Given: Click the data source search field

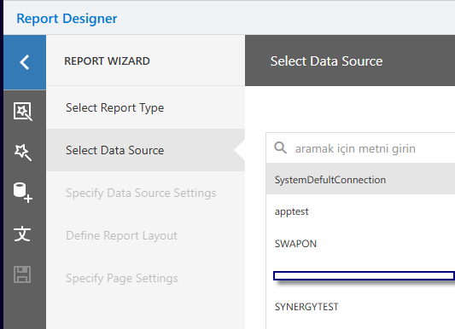Looking at the screenshot, I should coord(360,148).
